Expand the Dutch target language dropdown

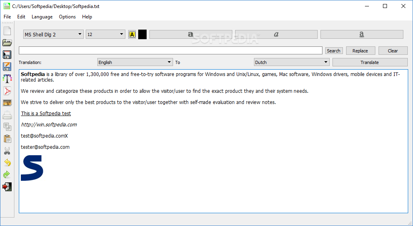[x=292, y=62]
